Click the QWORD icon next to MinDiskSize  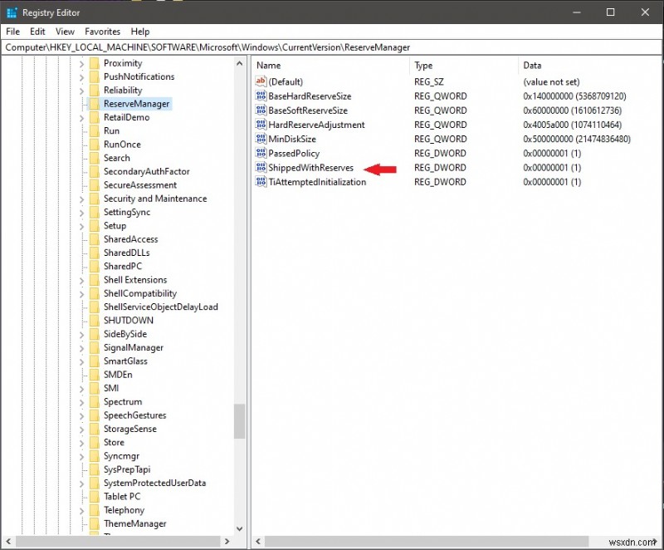pos(261,139)
